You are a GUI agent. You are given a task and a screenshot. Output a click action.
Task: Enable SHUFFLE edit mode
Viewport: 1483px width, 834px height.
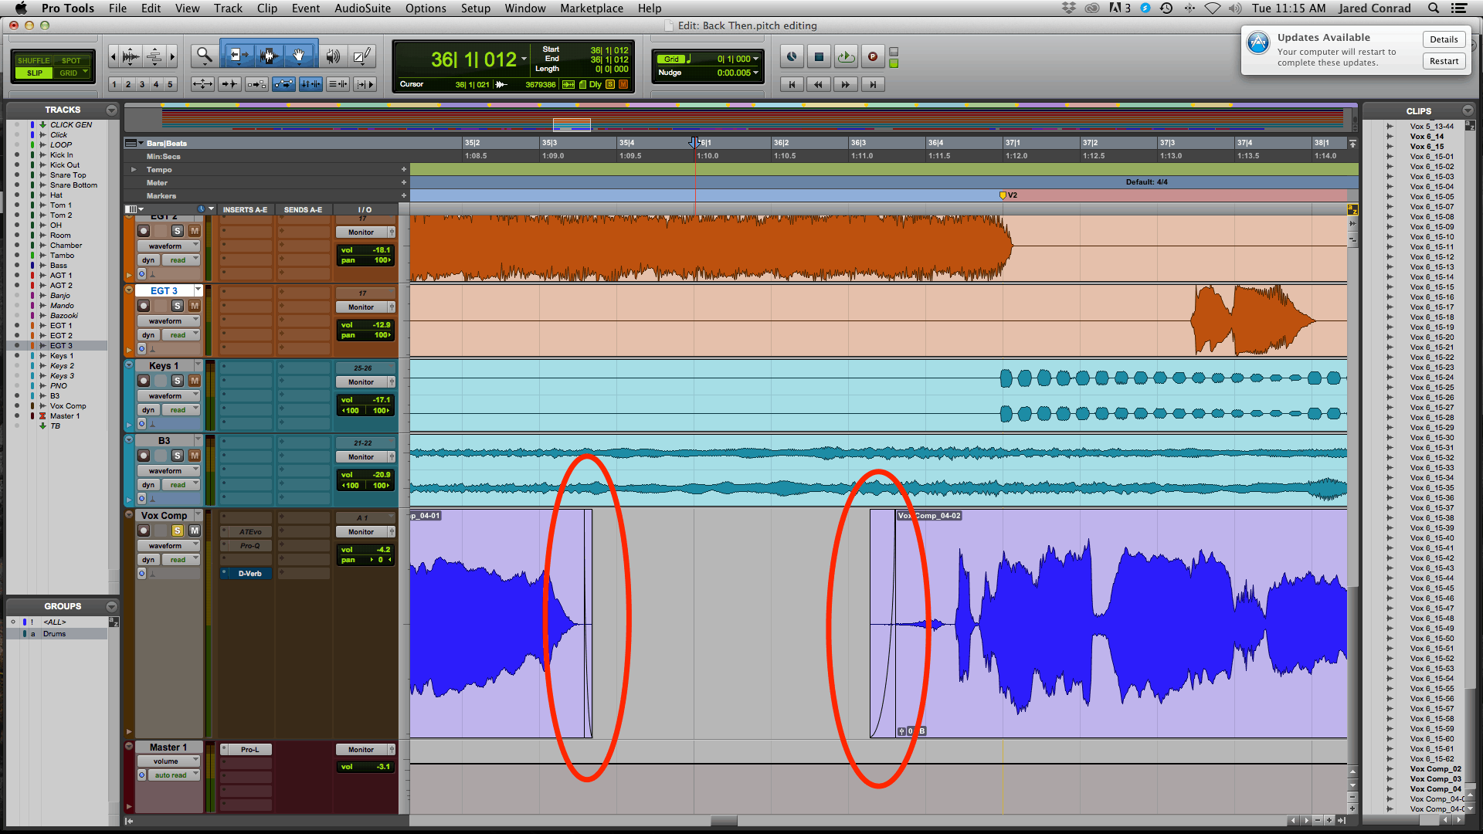[x=33, y=60]
